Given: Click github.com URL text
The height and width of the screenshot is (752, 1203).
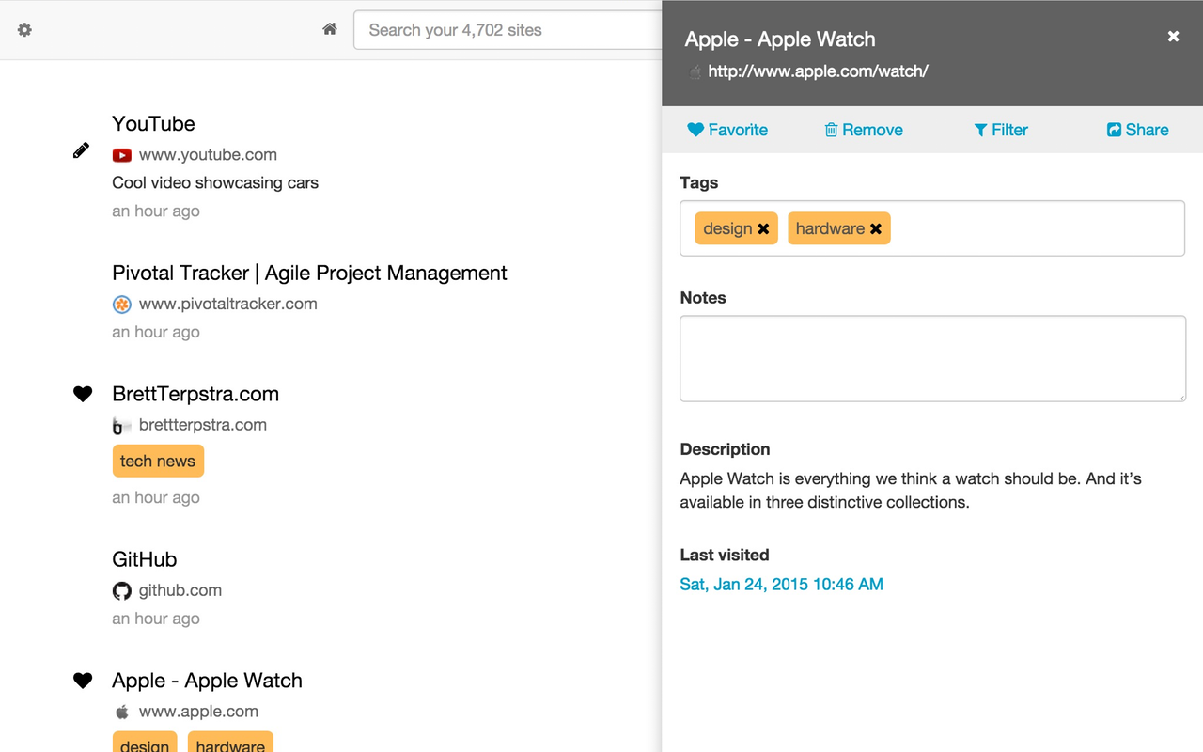Looking at the screenshot, I should [x=180, y=590].
